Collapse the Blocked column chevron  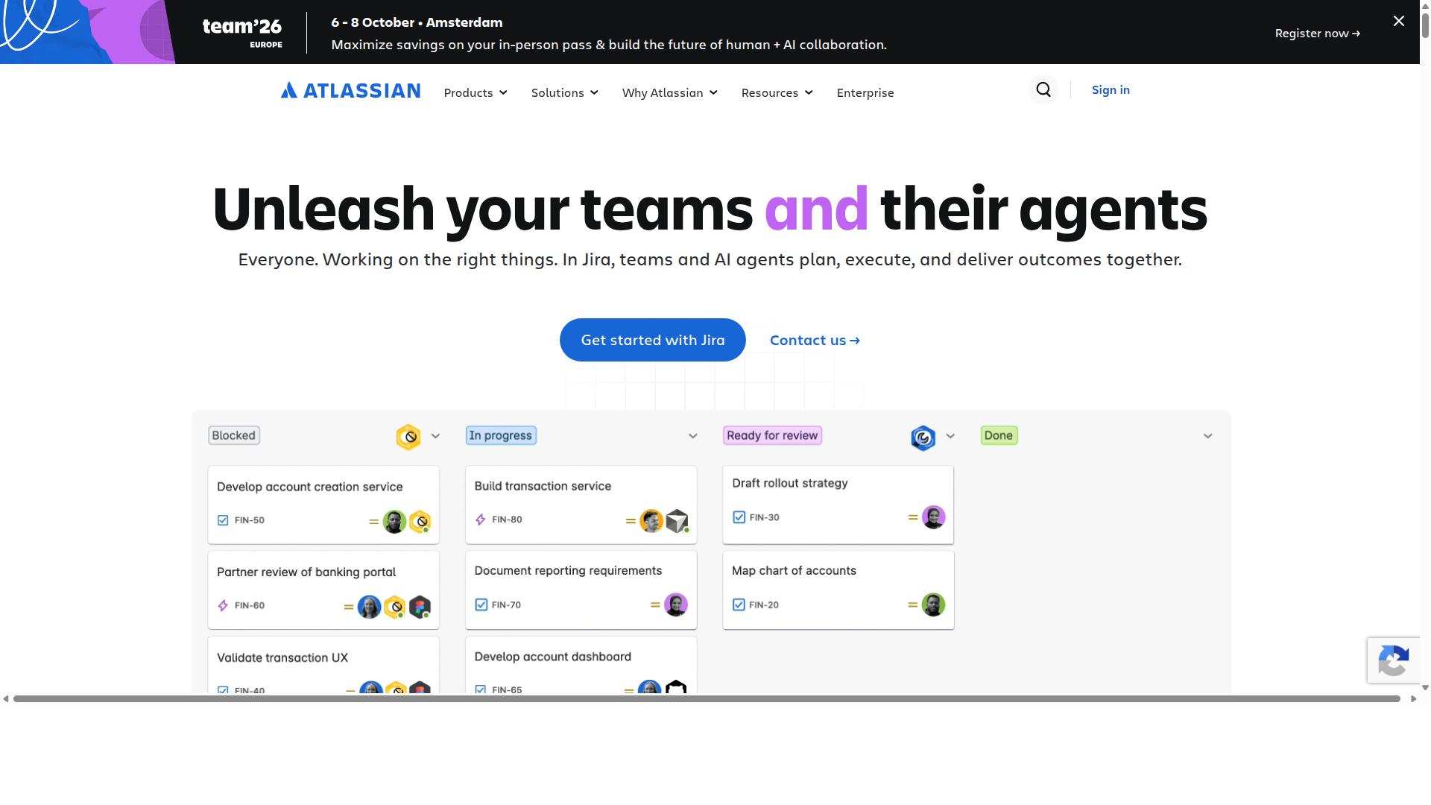(x=435, y=436)
